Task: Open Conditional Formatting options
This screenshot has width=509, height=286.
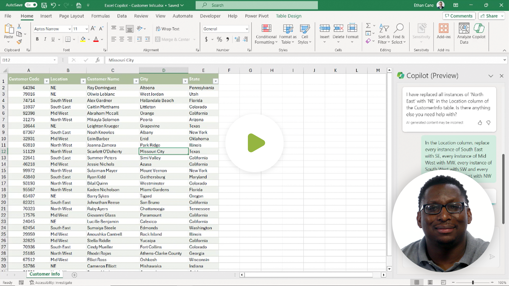Action: (x=266, y=34)
